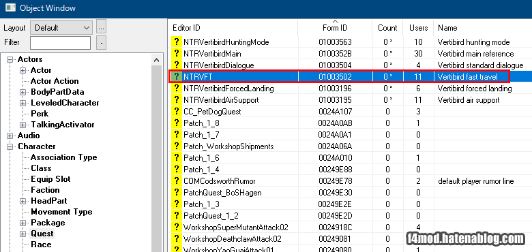Click the question mark icon beside Patch_WorkshopShipments
This screenshot has width=532, height=252.
click(x=177, y=146)
